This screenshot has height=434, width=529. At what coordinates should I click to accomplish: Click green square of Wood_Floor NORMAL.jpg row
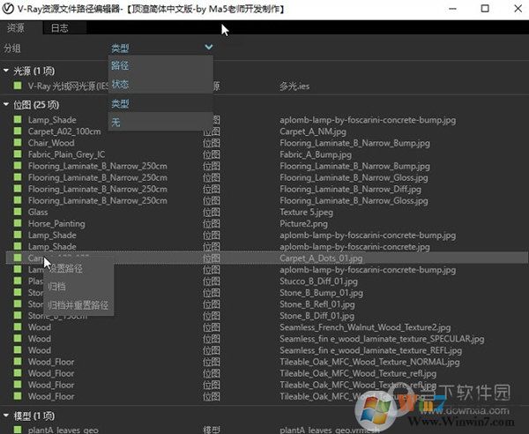(18, 362)
